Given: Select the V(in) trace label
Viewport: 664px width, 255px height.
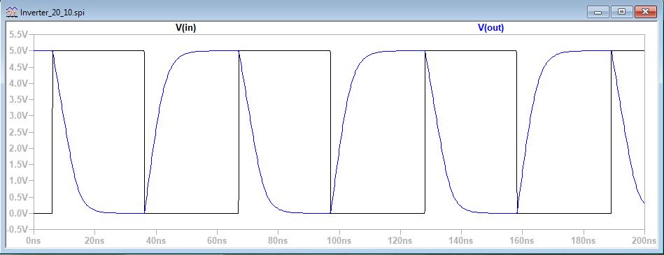Looking at the screenshot, I should coord(186,27).
